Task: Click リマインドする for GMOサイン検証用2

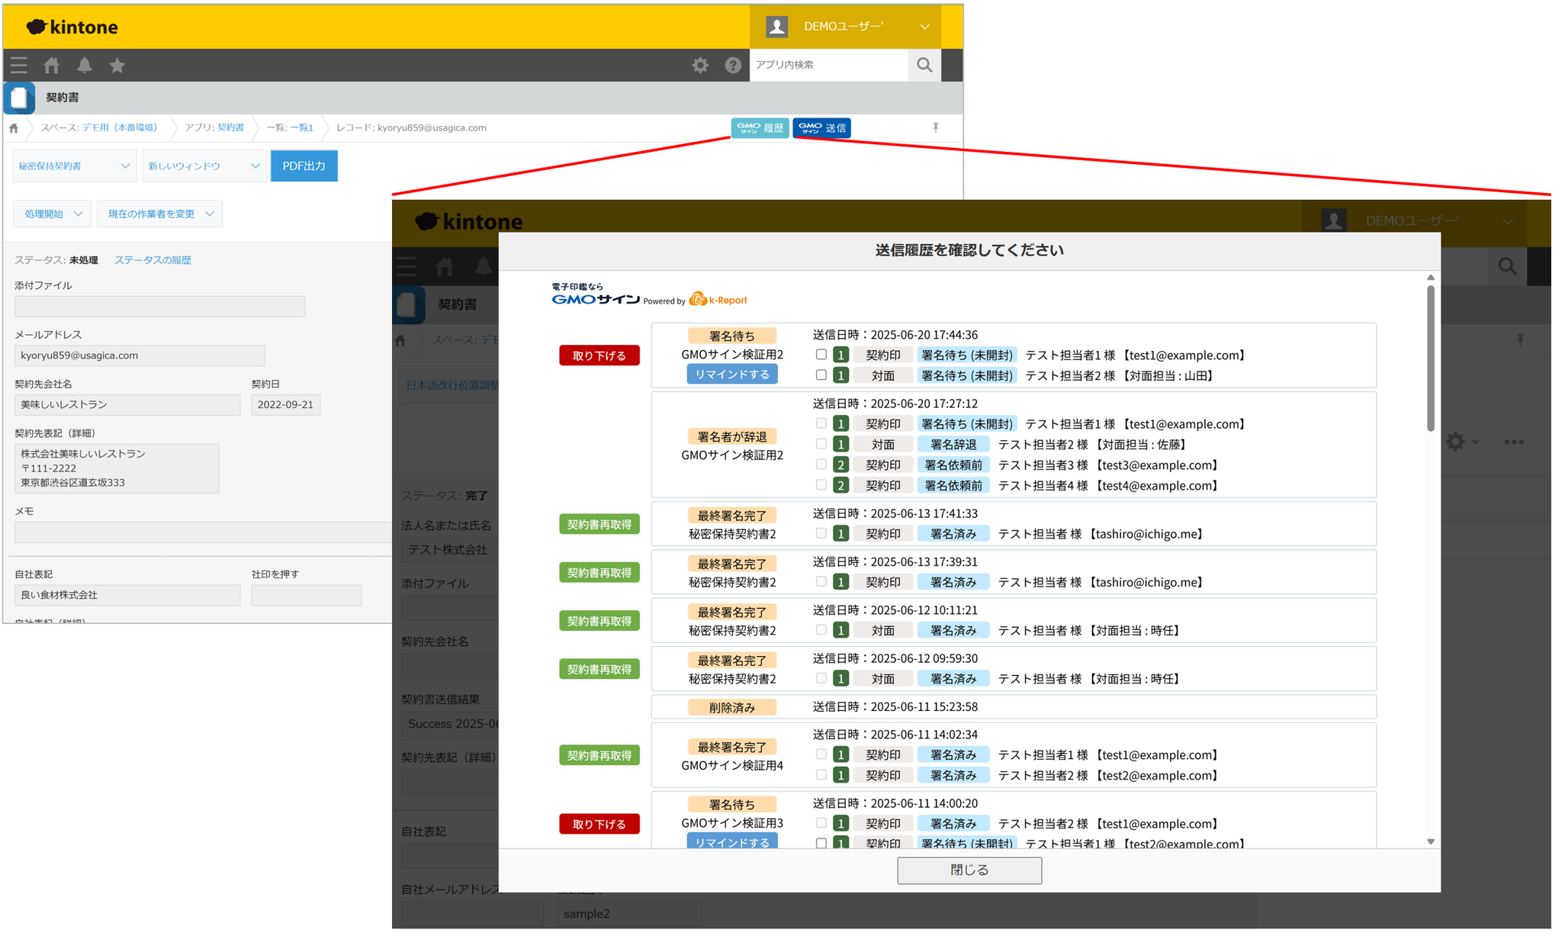Action: coord(732,374)
